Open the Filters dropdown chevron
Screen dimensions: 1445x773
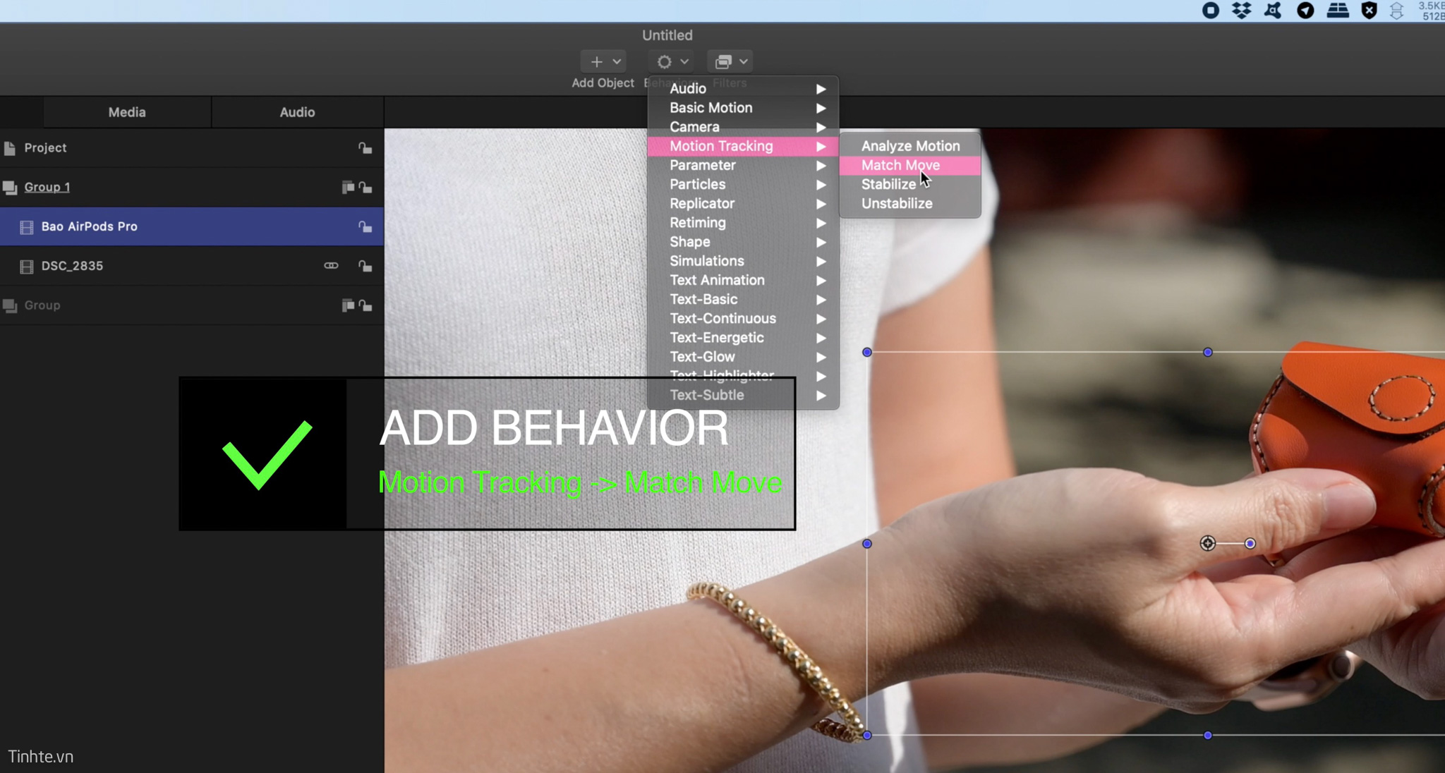point(744,61)
